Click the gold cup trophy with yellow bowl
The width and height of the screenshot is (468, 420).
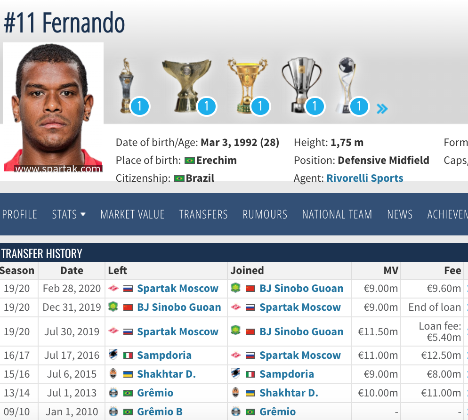tap(247, 85)
